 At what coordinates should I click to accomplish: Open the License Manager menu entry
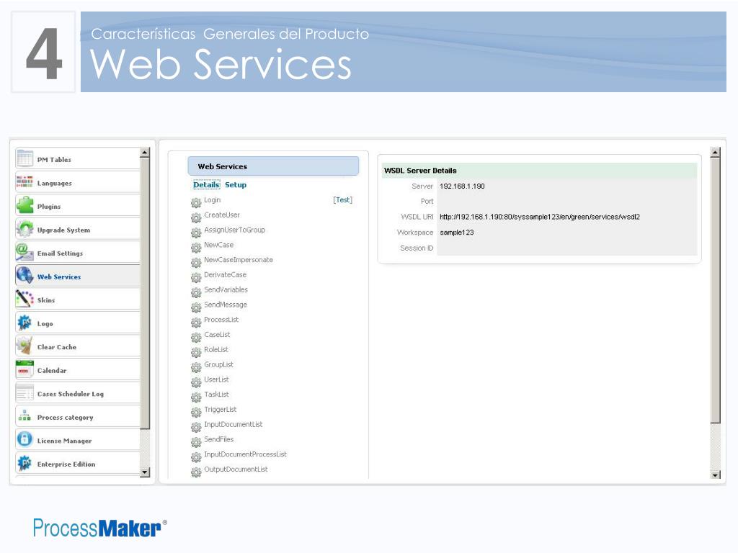(x=78, y=440)
